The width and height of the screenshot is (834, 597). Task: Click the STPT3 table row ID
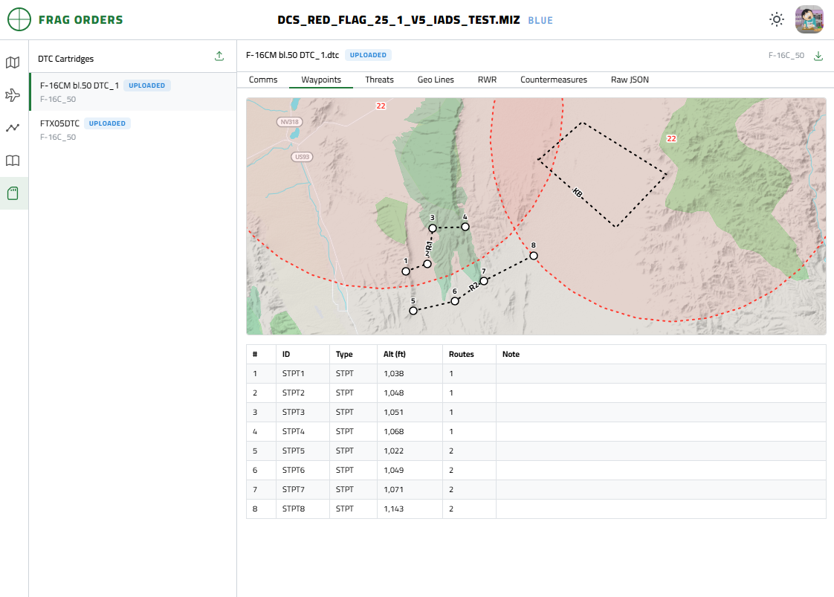click(x=294, y=413)
